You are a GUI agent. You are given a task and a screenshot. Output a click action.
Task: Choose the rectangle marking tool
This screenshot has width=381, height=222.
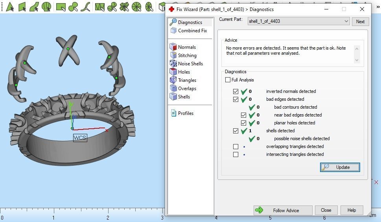(61, 7)
